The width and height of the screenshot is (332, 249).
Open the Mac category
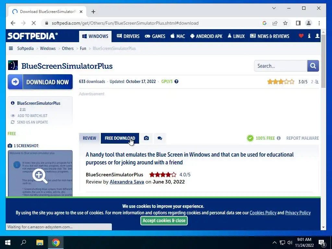pos(178,36)
